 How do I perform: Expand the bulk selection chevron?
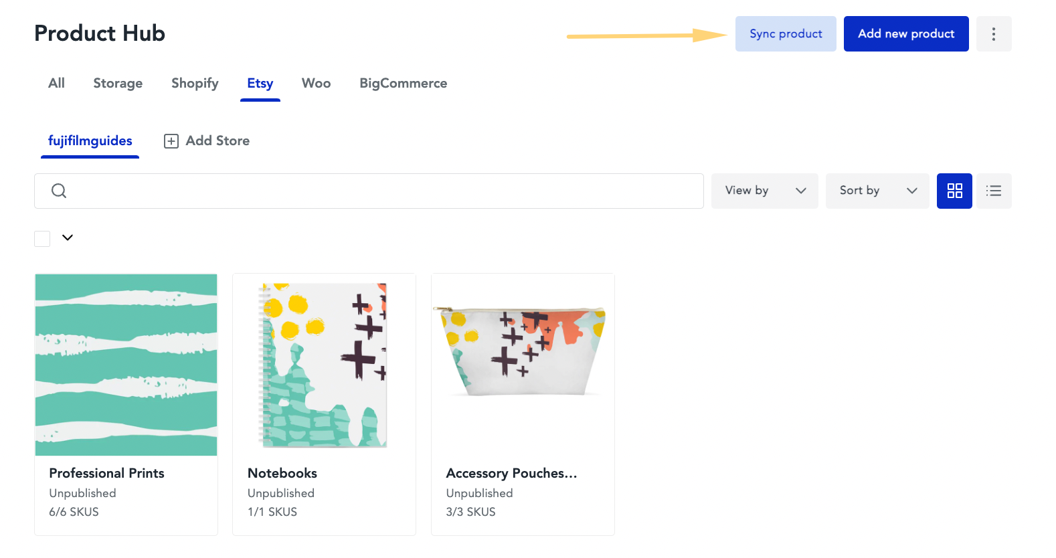click(68, 238)
